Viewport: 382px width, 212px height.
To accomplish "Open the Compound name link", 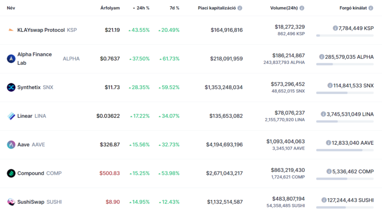I will pos(31,173).
